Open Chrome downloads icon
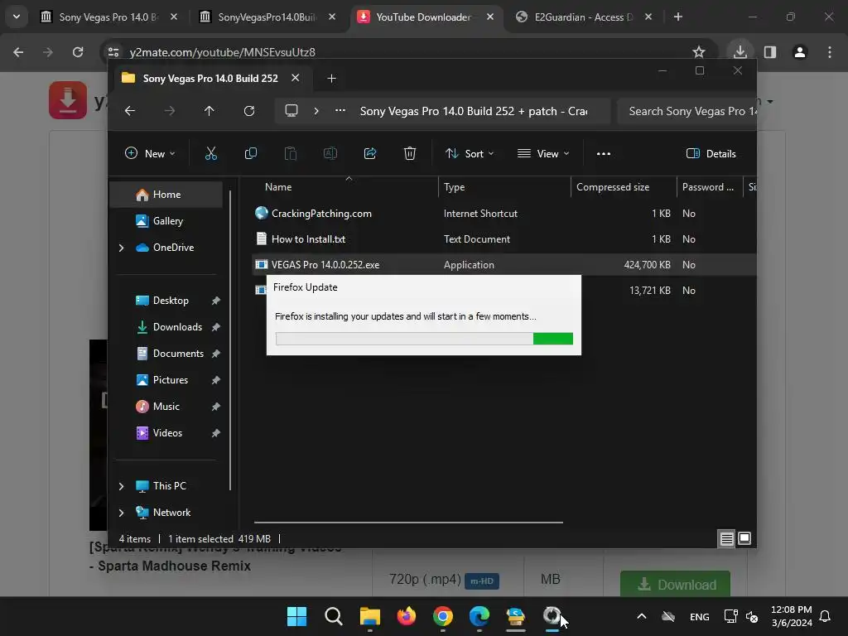This screenshot has width=848, height=636. [740, 52]
